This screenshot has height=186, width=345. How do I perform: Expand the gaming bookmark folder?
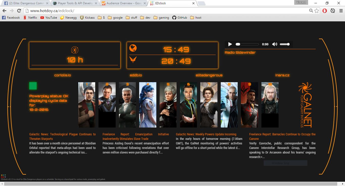(x=161, y=18)
